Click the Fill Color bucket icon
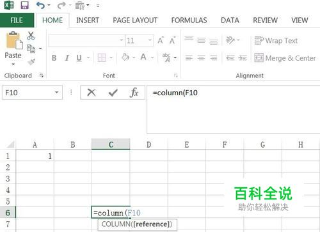Viewport: 320px width, 232px height. (x=125, y=58)
